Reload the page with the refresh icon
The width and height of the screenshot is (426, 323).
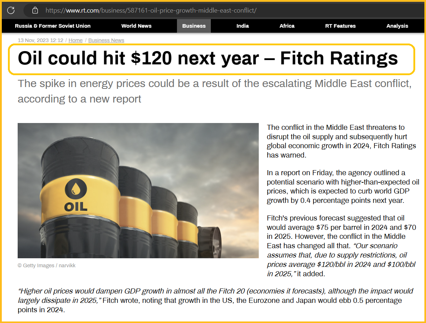11,10
